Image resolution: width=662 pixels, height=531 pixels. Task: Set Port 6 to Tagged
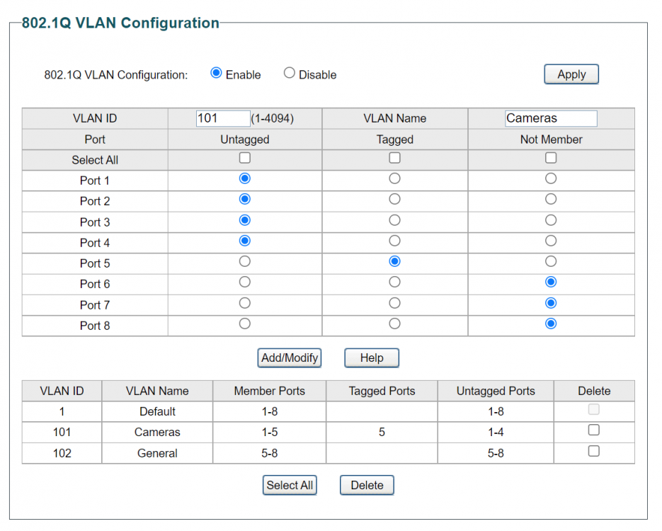[x=395, y=282]
